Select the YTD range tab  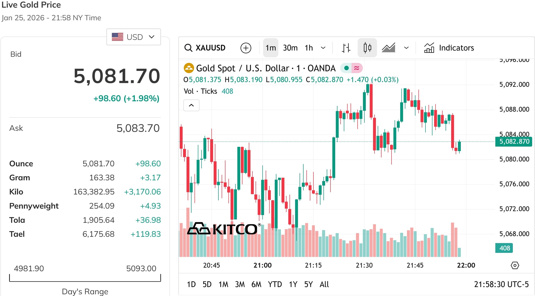click(x=275, y=284)
